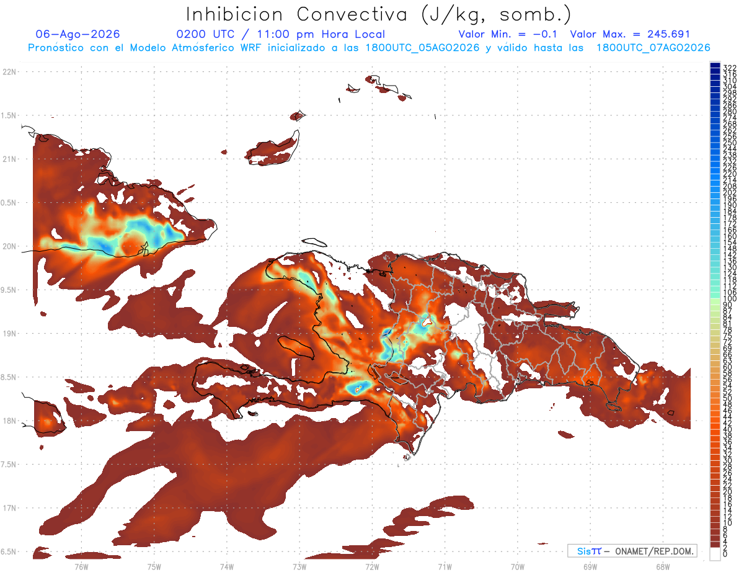Image resolution: width=744 pixels, height=575 pixels.
Task: Click the 22N latitude label
Action: (9, 72)
